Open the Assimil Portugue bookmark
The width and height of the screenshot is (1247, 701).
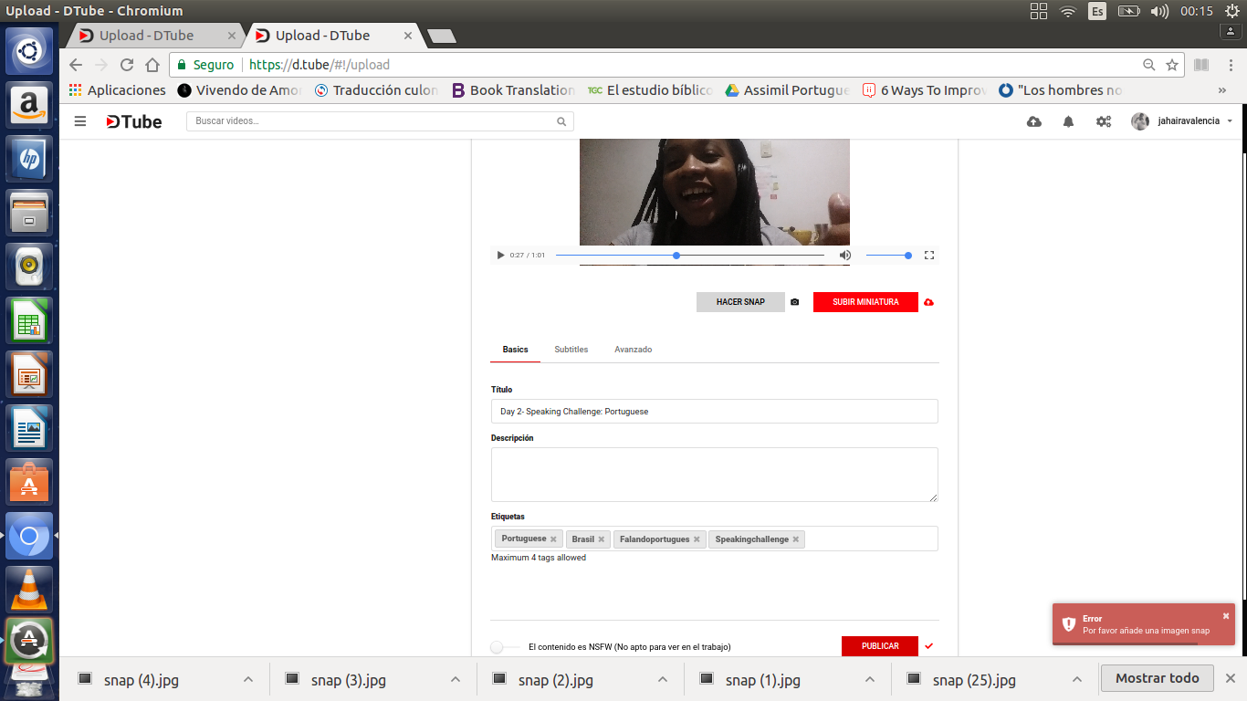pos(787,90)
